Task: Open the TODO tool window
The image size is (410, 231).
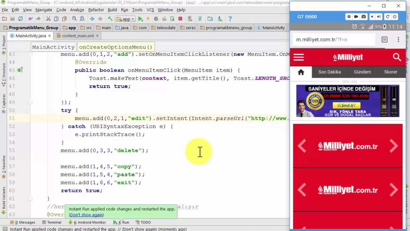Action: coord(143,222)
